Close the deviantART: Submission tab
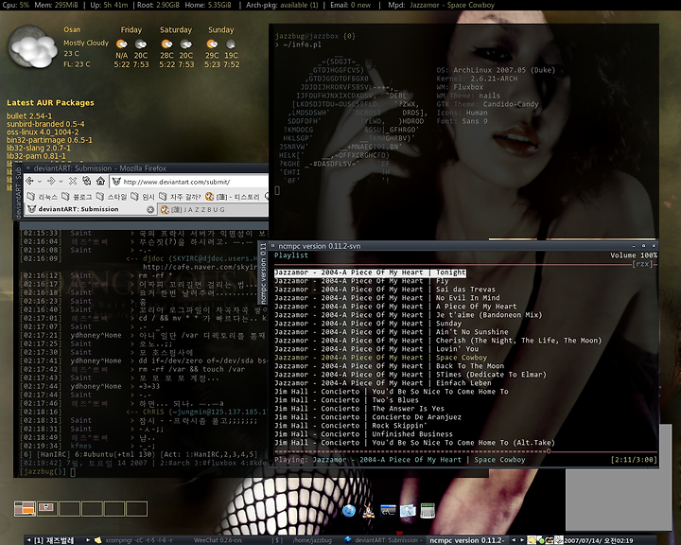Image resolution: width=681 pixels, height=545 pixels. [x=150, y=210]
